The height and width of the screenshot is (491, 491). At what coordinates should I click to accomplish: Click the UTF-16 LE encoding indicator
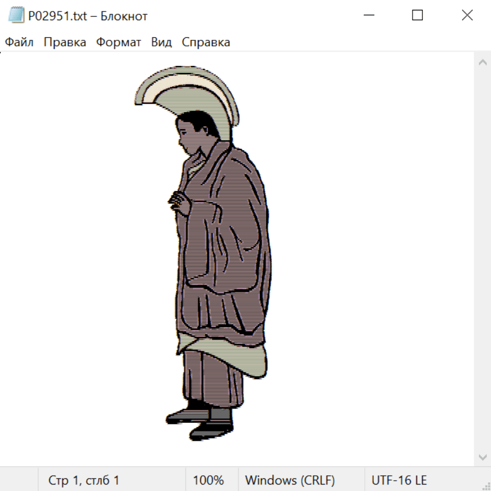coord(399,480)
